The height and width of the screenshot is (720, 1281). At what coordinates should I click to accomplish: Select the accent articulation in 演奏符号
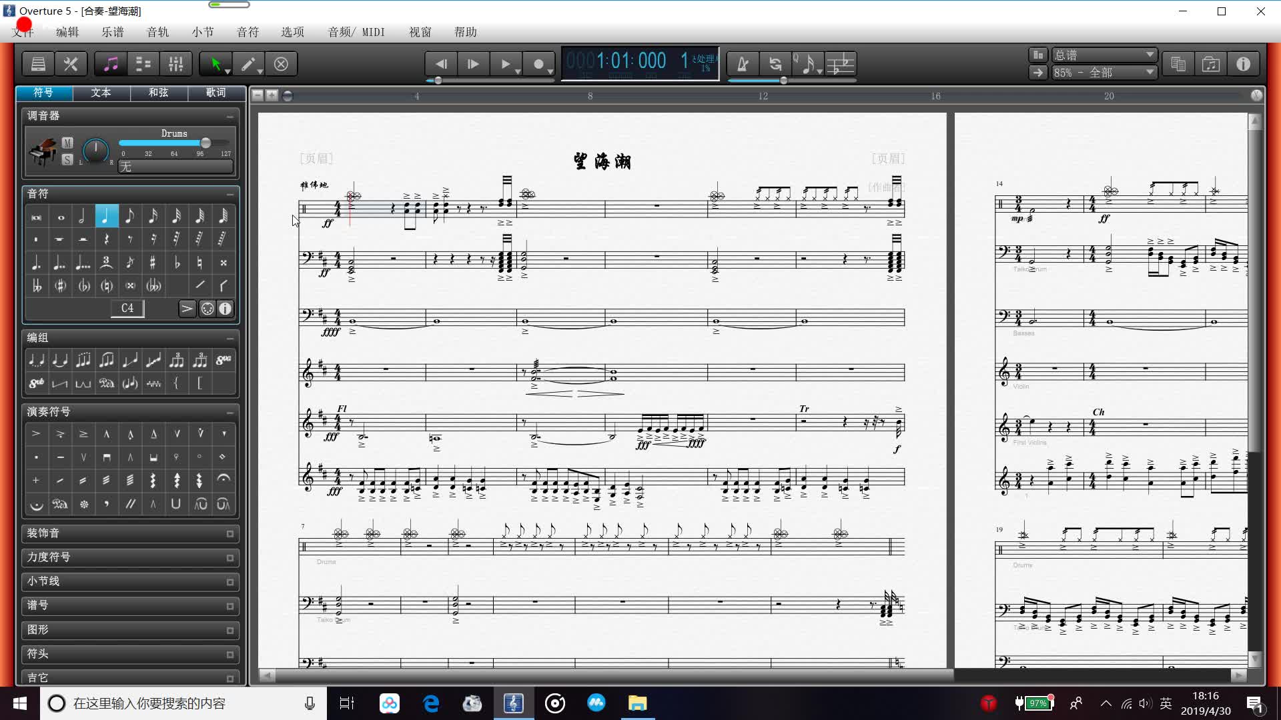(x=36, y=434)
